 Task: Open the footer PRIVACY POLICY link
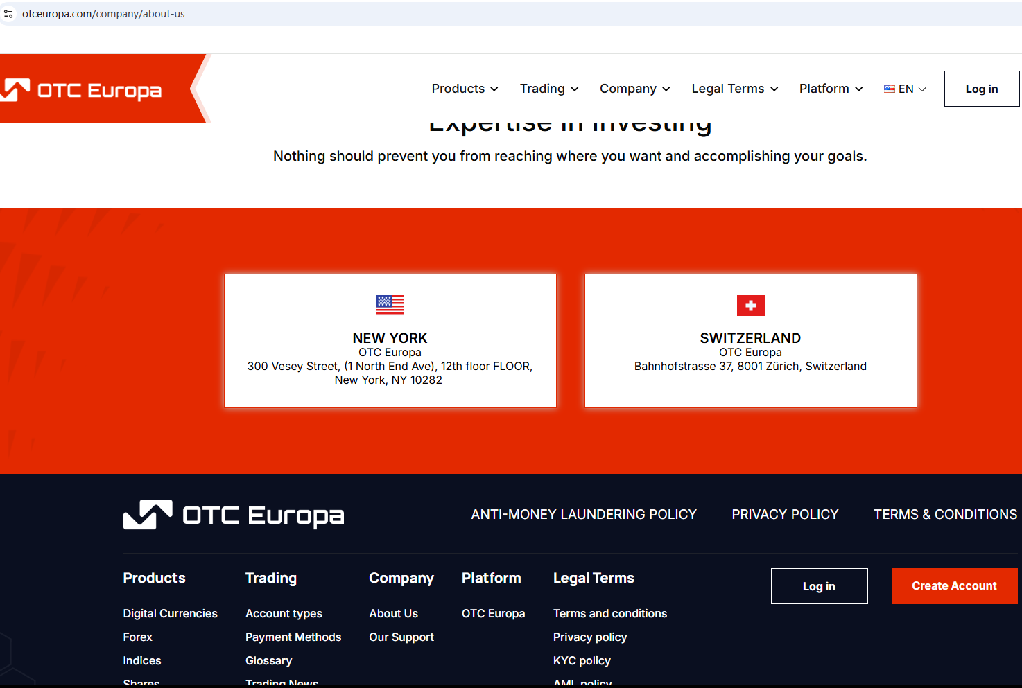[x=785, y=515]
